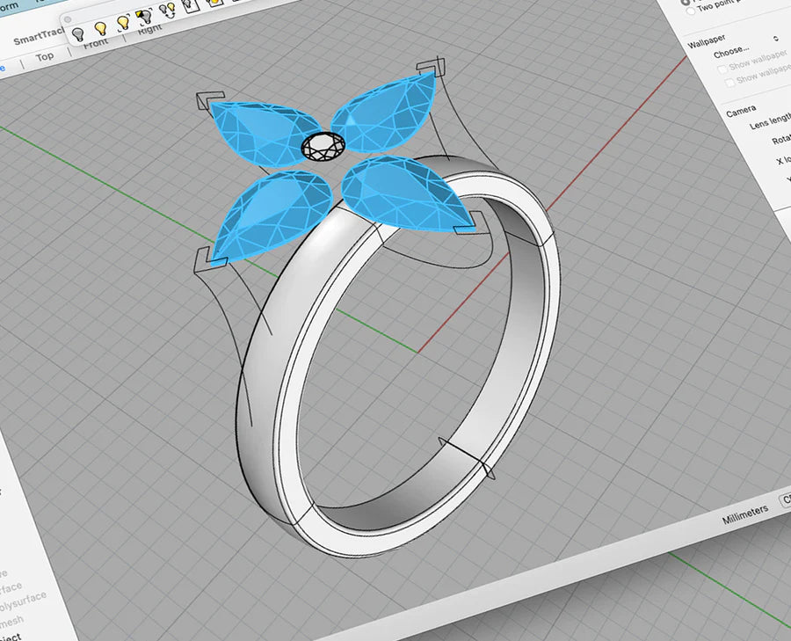791x641 pixels.
Task: Click the solid yellow light bulb icon
Action: click(x=101, y=29)
